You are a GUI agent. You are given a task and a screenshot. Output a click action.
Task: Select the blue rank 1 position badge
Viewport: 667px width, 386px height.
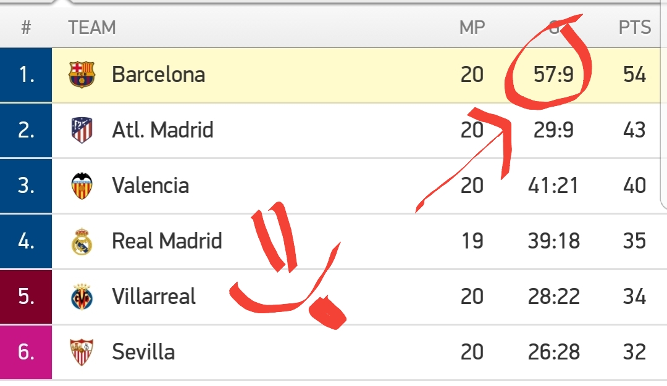click(x=26, y=75)
